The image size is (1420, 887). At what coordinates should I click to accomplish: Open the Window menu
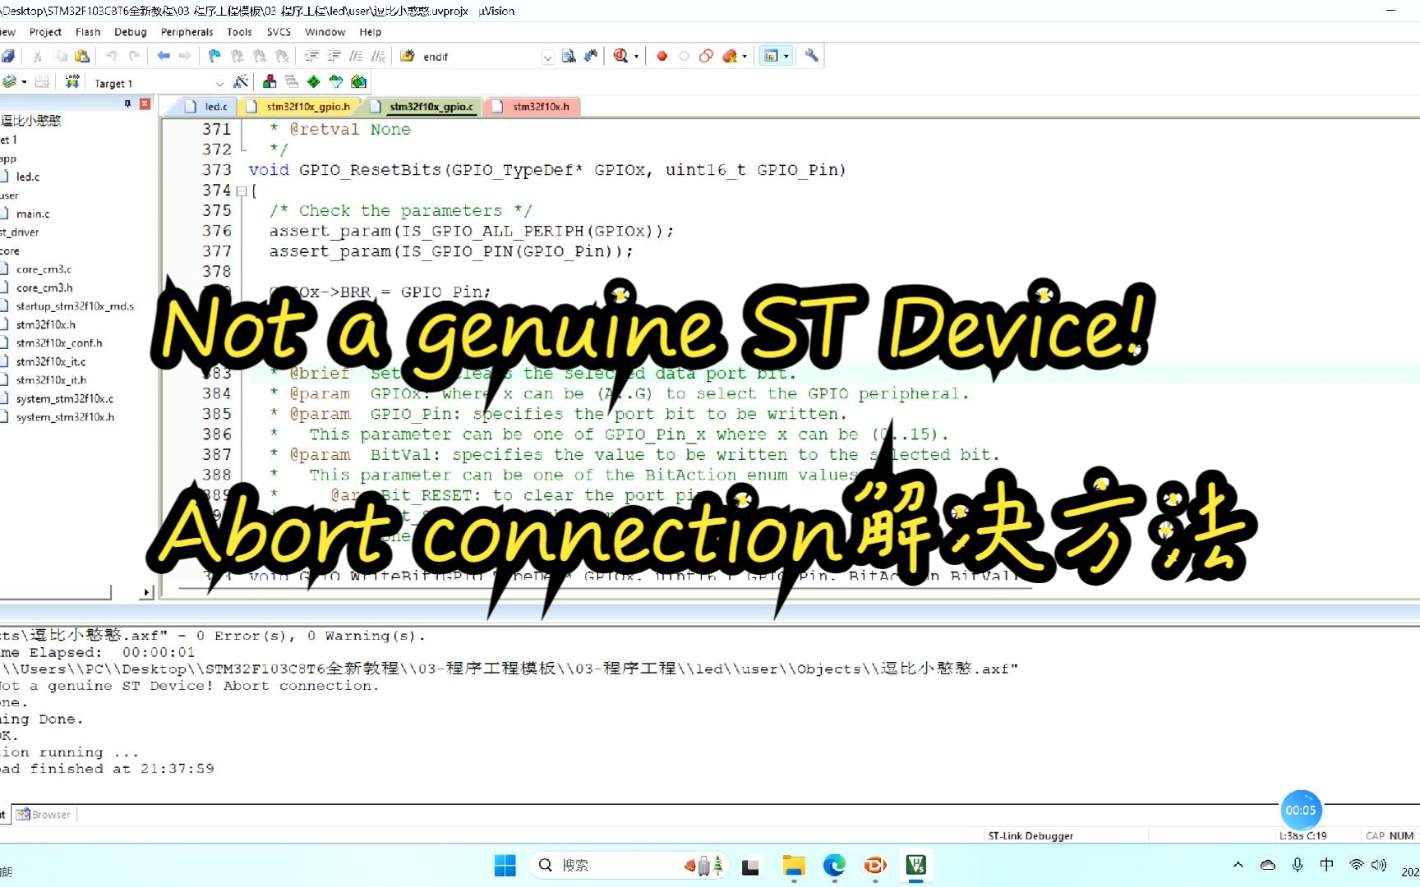[x=325, y=32]
